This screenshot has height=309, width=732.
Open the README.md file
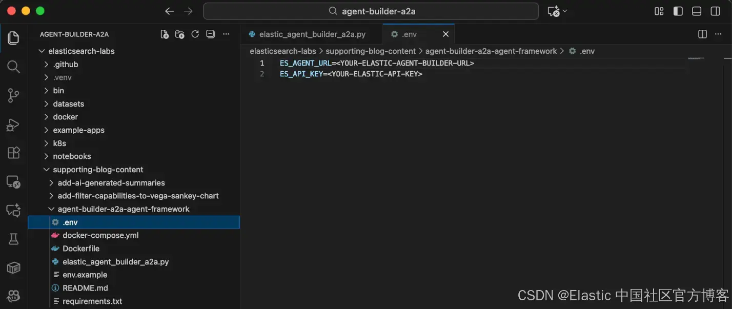coord(134,288)
